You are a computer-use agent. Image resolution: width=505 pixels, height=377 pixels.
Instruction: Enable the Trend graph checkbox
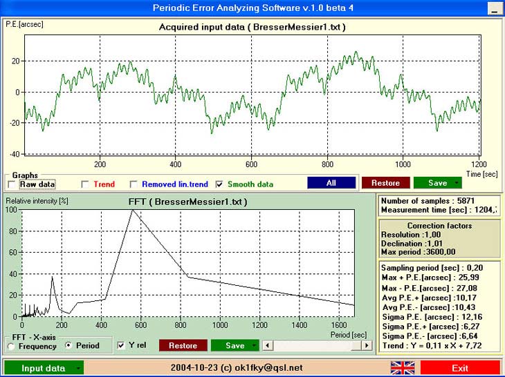pos(85,184)
